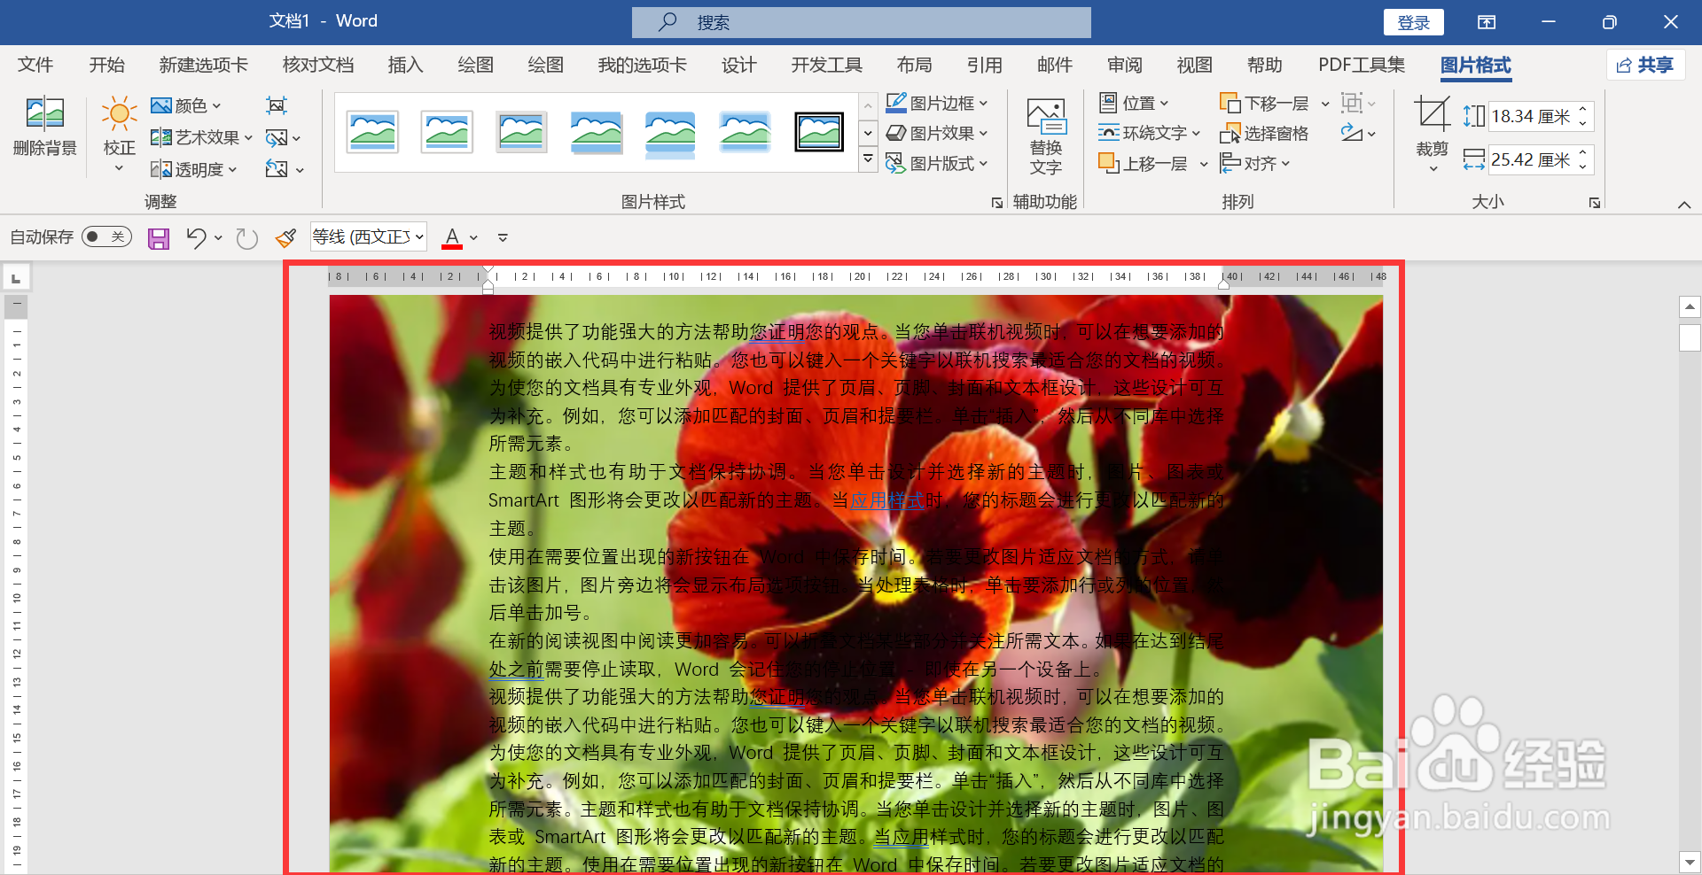Click the Save floppy disk icon
Viewport: 1702px width, 875px height.
[x=159, y=237]
